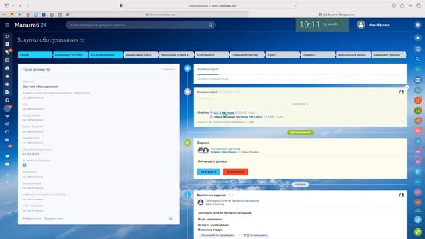Click the blue Утвердить button
The width and height of the screenshot is (425, 239).
[209, 172]
